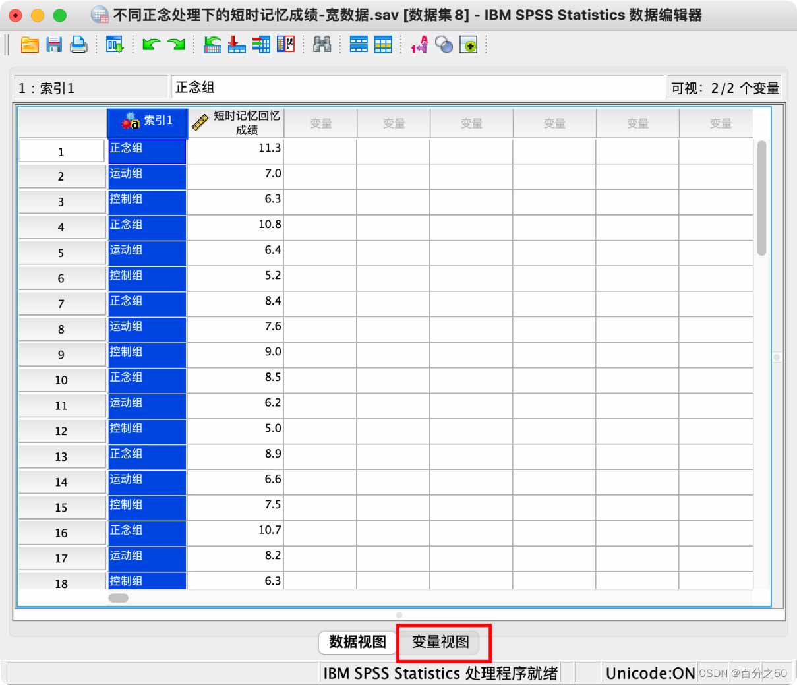The height and width of the screenshot is (685, 797).
Task: Open the Variables info icon
Action: pos(261,45)
